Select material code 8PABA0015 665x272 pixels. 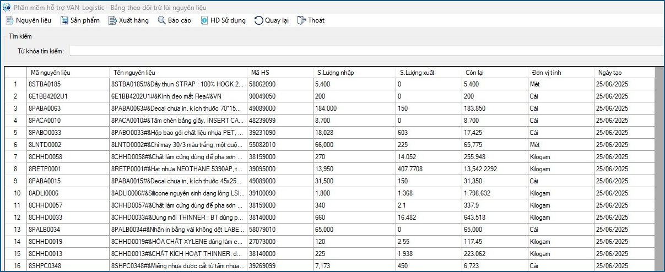click(68, 181)
